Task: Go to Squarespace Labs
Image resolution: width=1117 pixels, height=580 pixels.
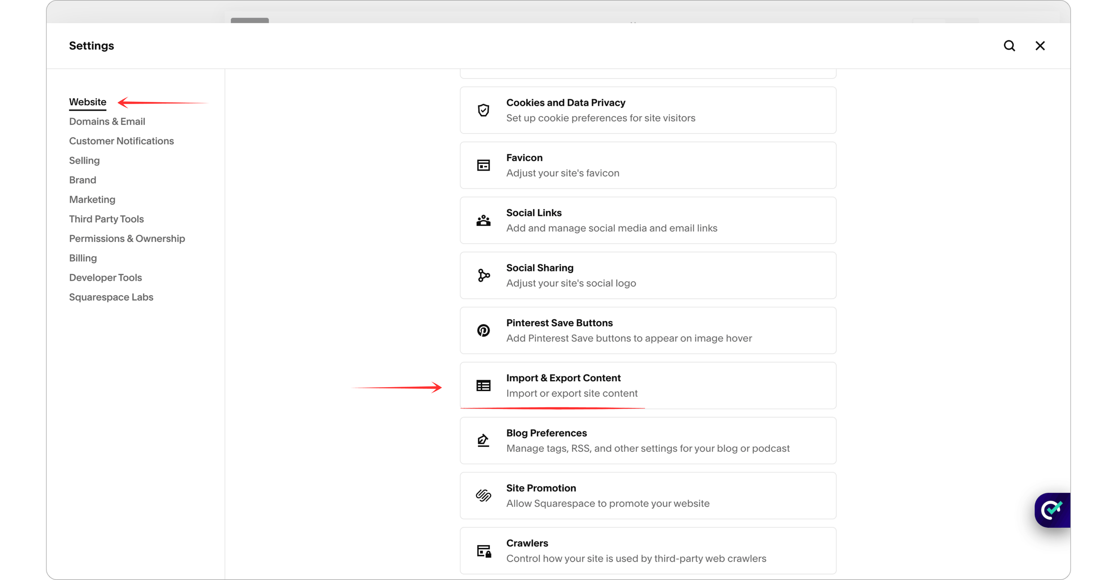Action: 111,297
